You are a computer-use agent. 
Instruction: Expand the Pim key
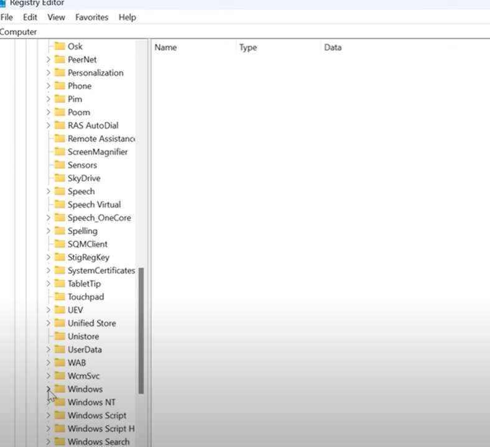click(x=48, y=99)
